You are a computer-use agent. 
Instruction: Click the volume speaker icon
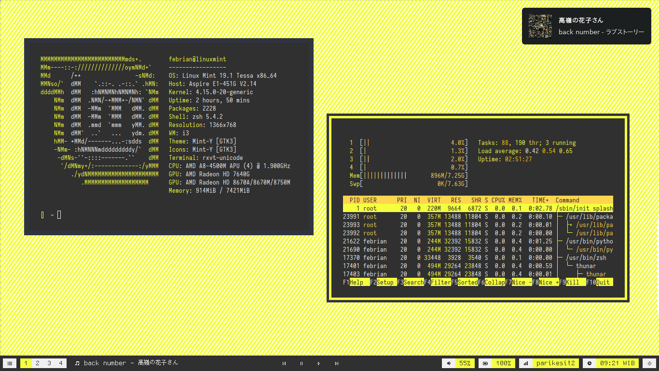pyautogui.click(x=449, y=363)
